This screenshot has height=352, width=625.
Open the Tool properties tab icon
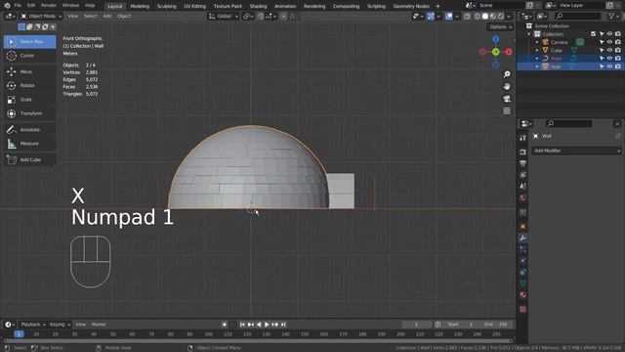[523, 138]
